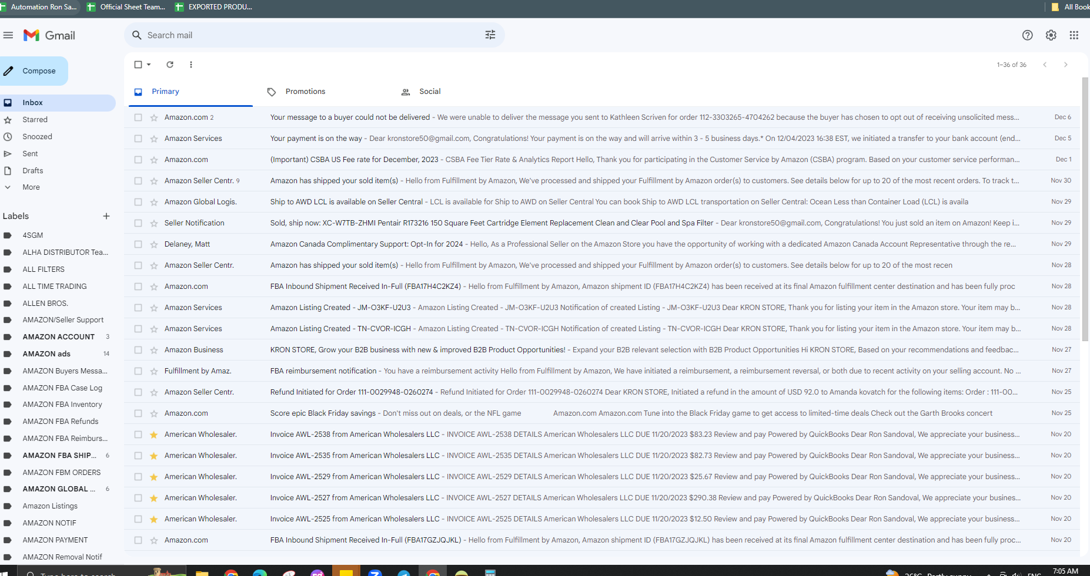Check the Seller Notification email box
Image resolution: width=1090 pixels, height=576 pixels.
(138, 223)
